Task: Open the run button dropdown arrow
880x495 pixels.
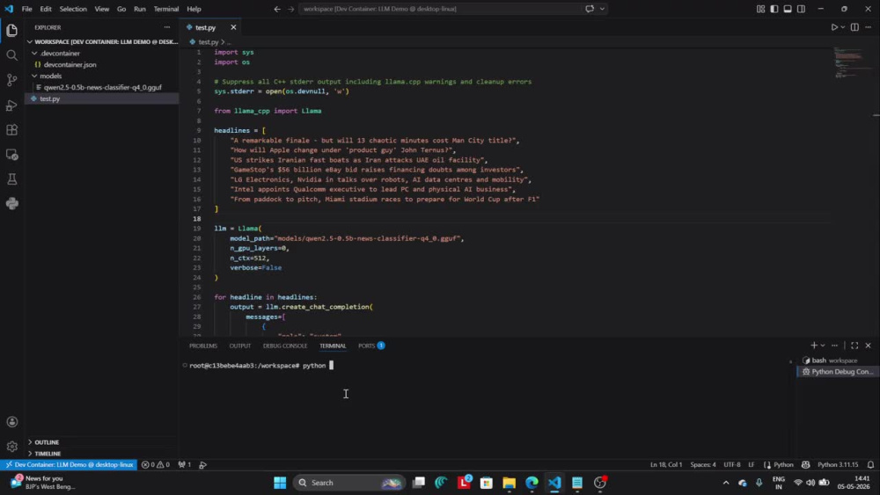Action: 842,27
